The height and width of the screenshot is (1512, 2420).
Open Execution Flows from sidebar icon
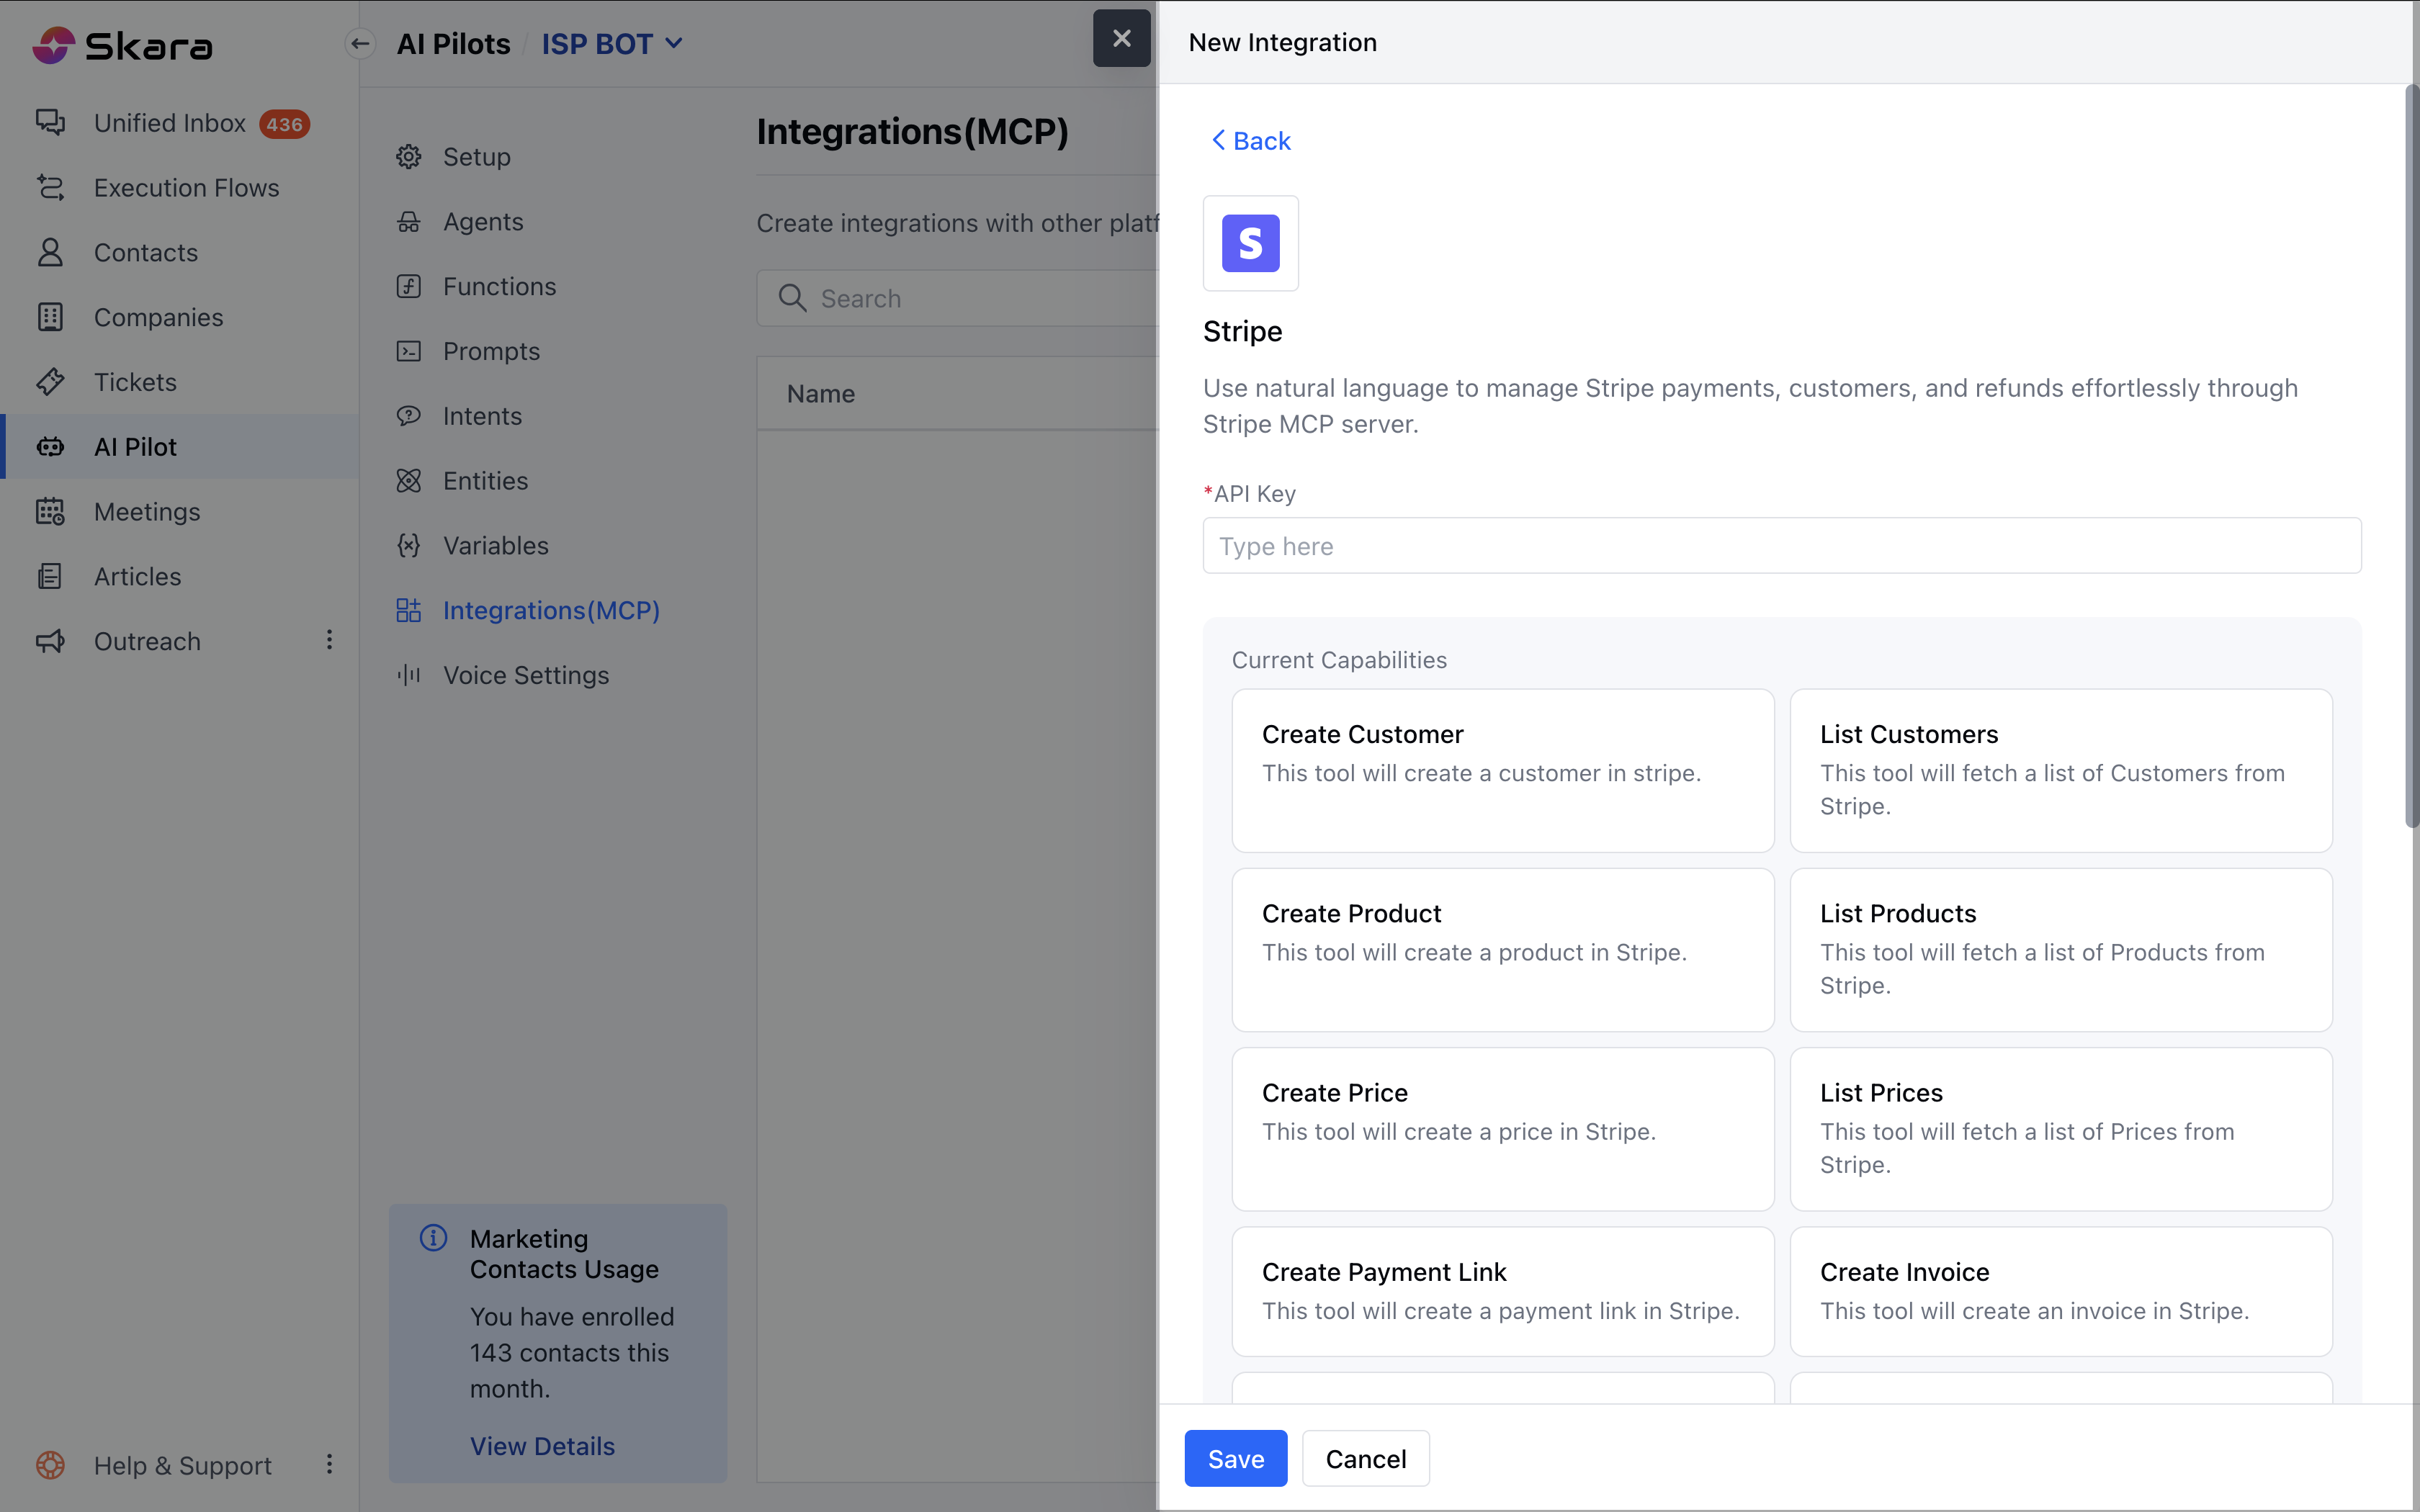(50, 187)
